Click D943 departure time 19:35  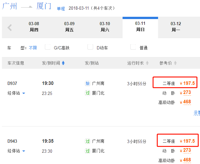48,141
